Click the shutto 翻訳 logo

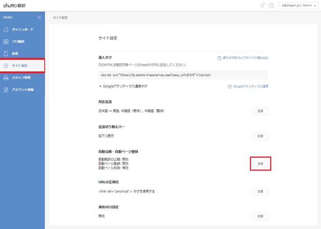14,5
